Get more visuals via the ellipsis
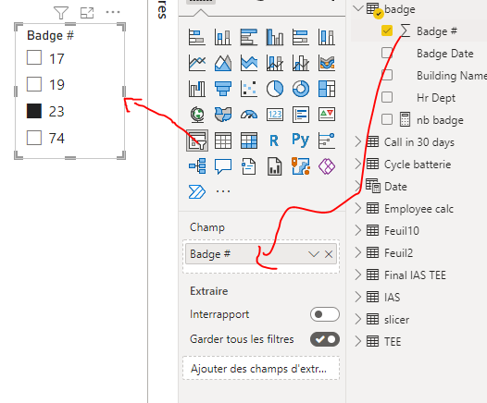The height and width of the screenshot is (403, 487). [223, 191]
